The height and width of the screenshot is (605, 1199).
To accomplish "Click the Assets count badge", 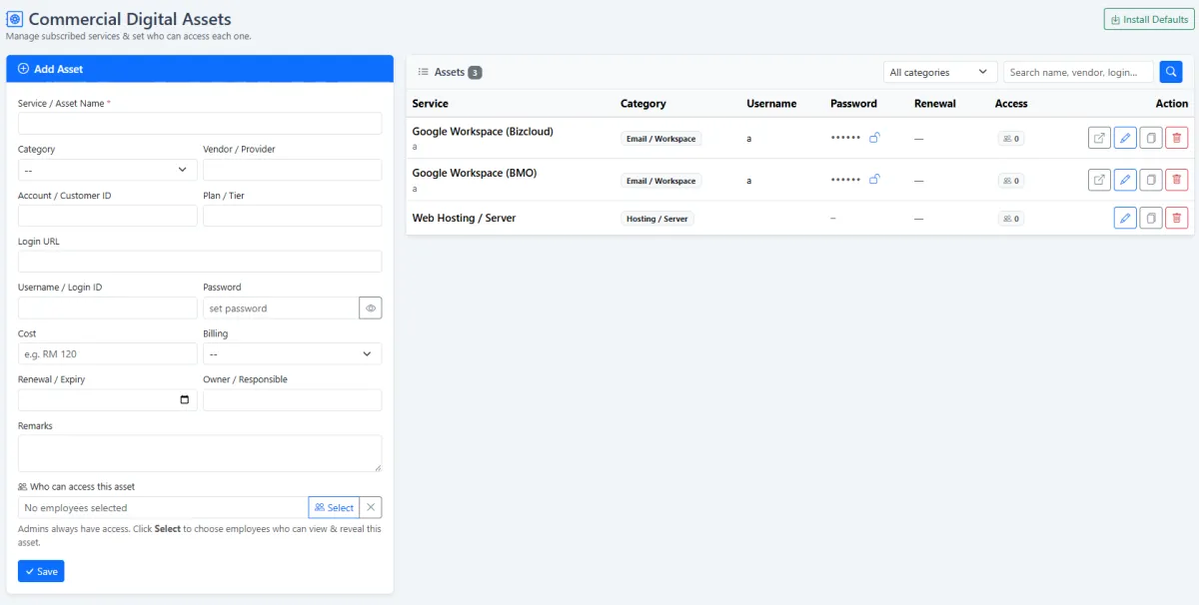I will tap(475, 72).
